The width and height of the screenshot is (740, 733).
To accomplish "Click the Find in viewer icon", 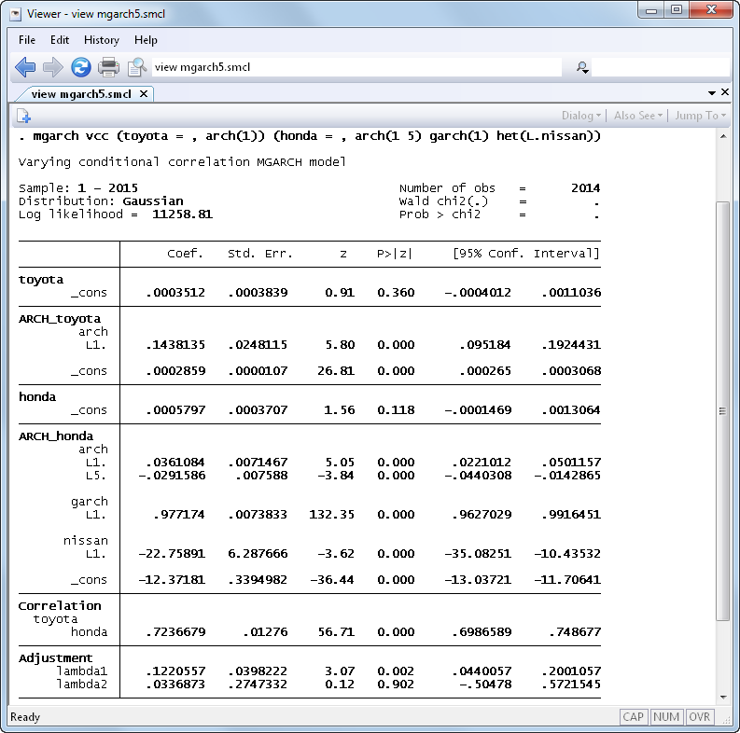I will pyautogui.click(x=137, y=67).
